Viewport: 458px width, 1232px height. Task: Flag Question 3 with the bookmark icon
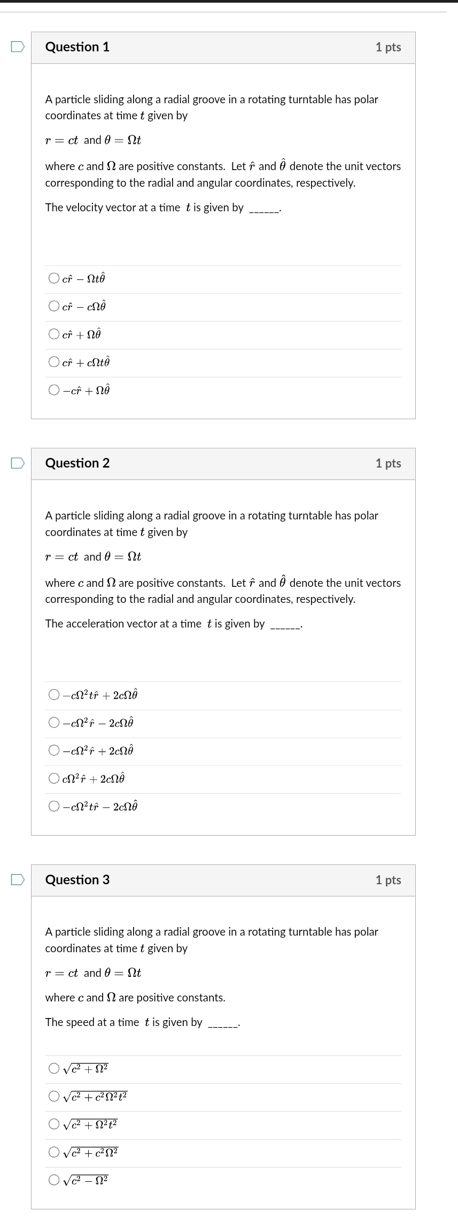pyautogui.click(x=18, y=879)
